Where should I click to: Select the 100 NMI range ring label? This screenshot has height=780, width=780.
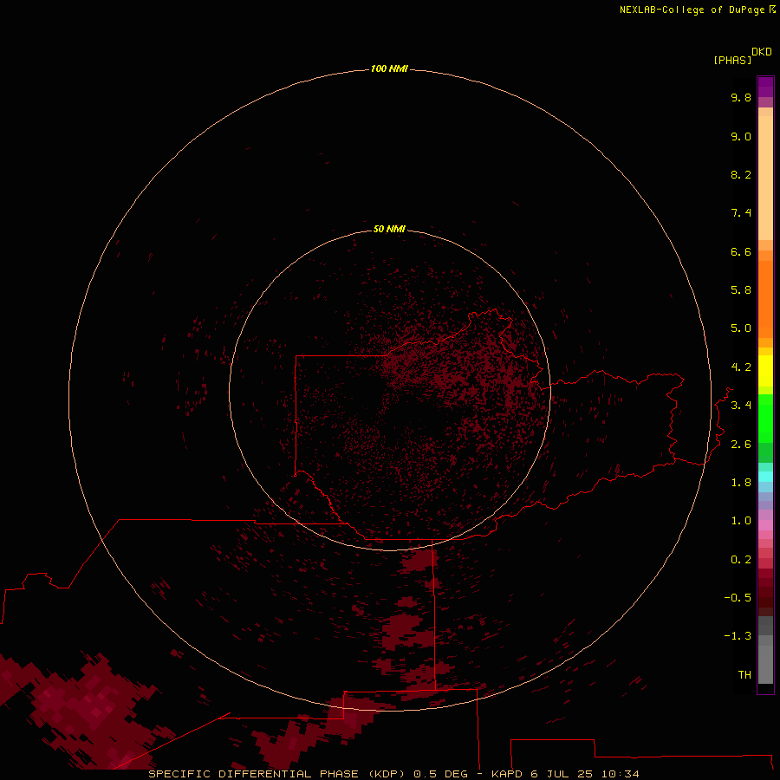(389, 68)
